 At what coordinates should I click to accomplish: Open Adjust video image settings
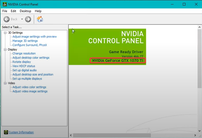click(x=30, y=91)
